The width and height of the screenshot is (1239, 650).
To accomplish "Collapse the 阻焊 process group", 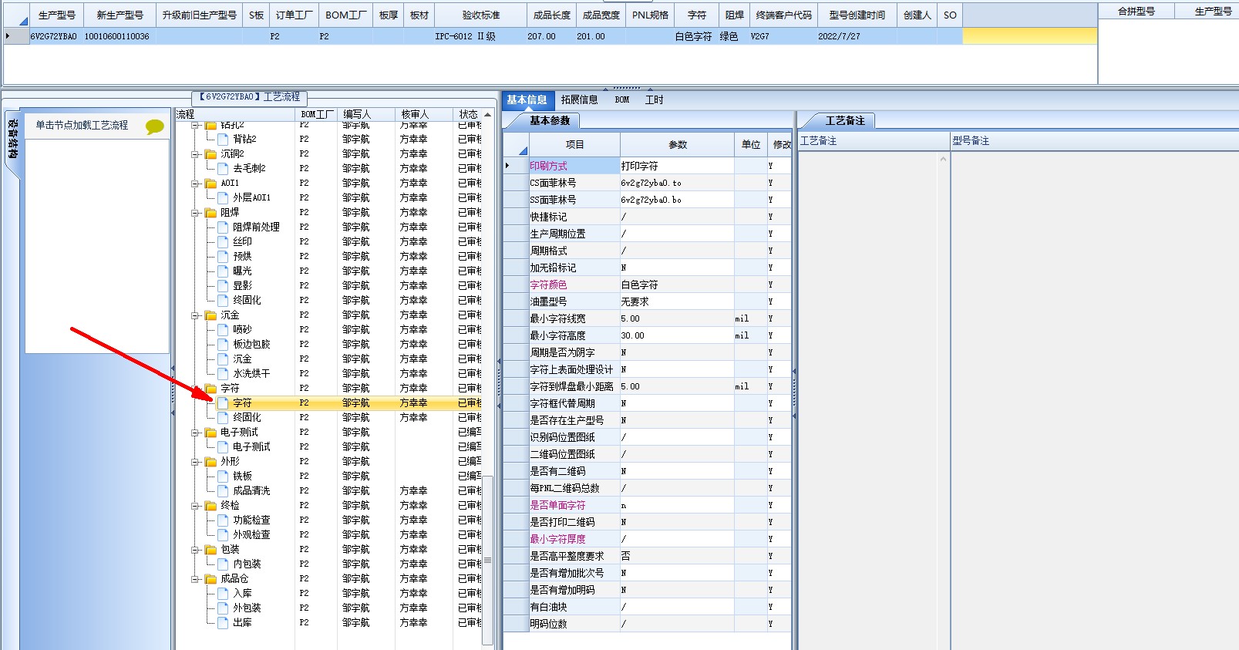I will 196,213.
